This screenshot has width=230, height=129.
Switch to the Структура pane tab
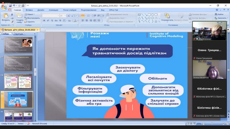[18, 34]
